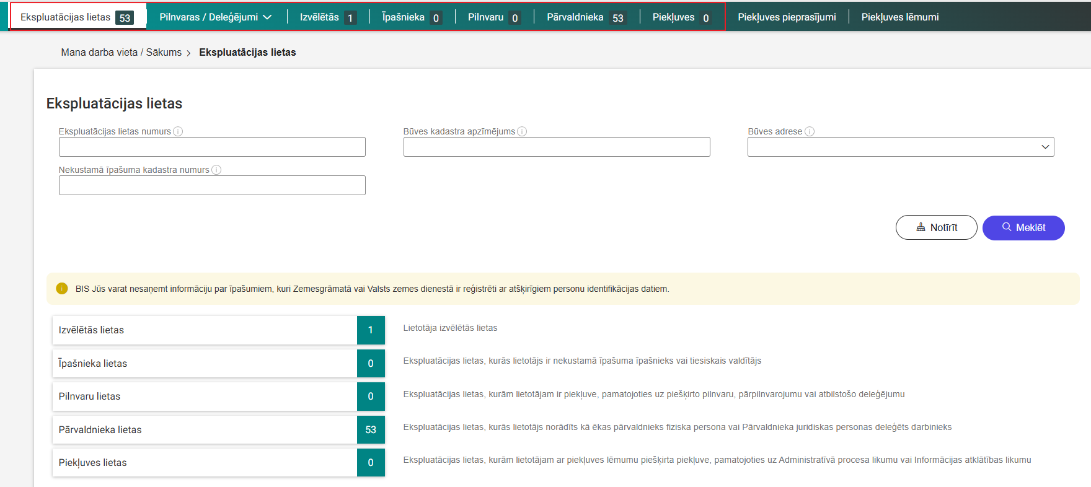Screen dimensions: 1091x487
Task: Click the count badge on Pārvaldnieka lietas row
Action: click(x=371, y=429)
